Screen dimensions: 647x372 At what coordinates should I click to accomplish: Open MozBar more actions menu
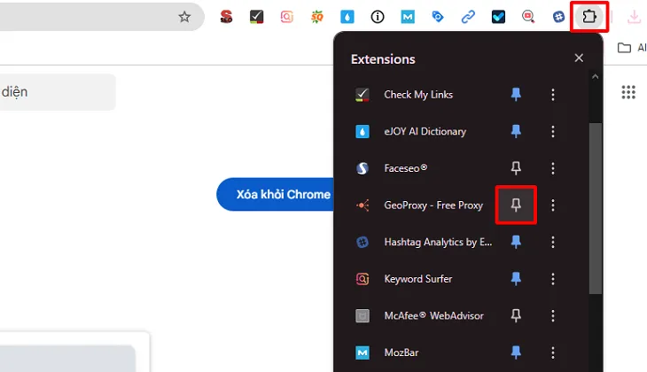point(553,353)
